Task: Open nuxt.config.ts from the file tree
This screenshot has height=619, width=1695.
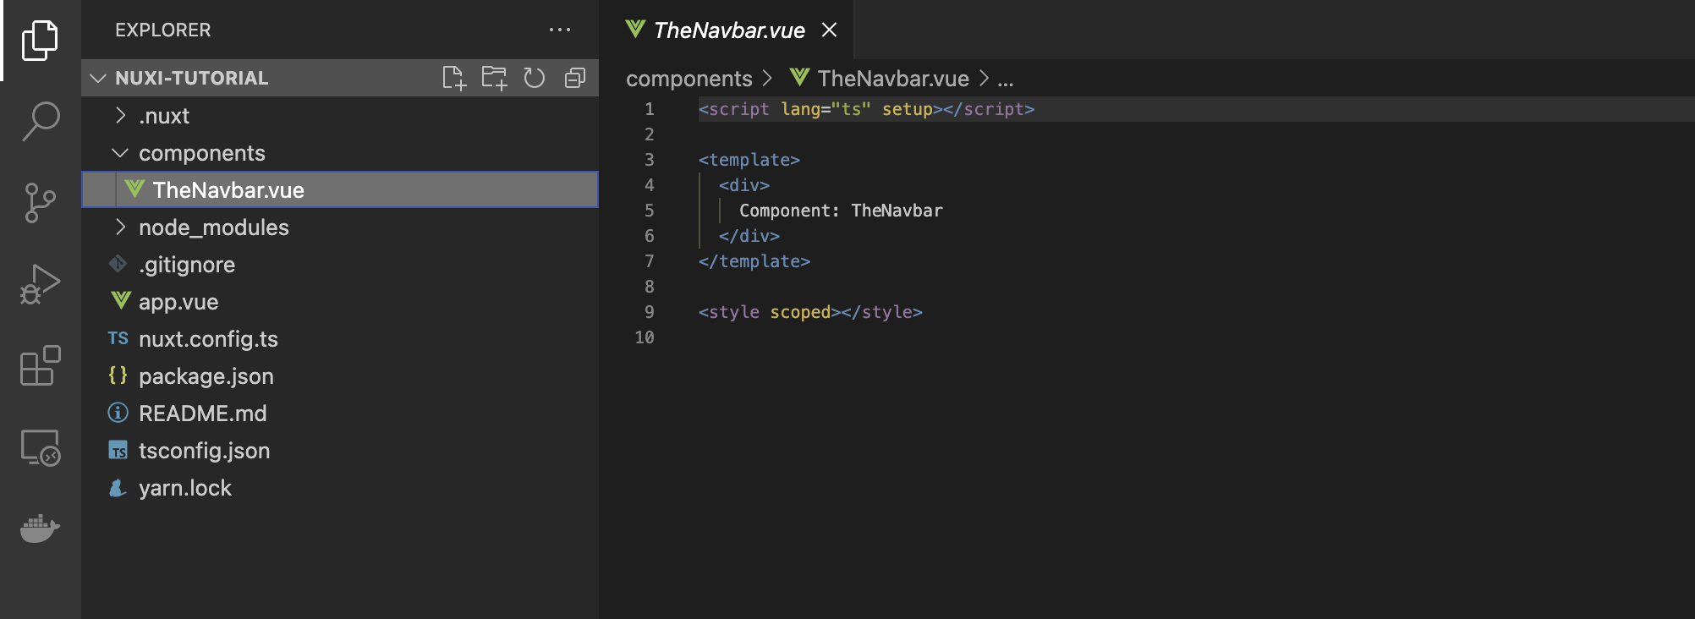Action: [208, 339]
